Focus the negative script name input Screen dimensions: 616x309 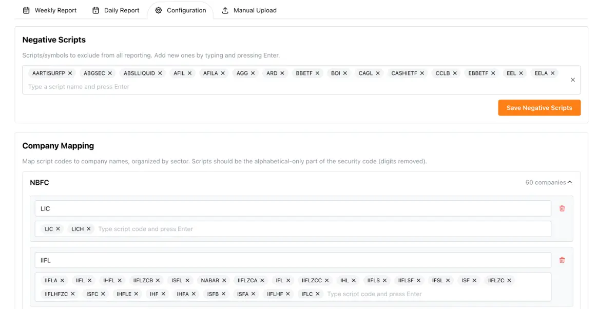[x=205, y=87]
